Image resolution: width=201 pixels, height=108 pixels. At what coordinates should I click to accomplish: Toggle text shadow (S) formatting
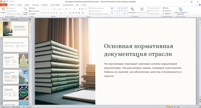(x=51, y=13)
